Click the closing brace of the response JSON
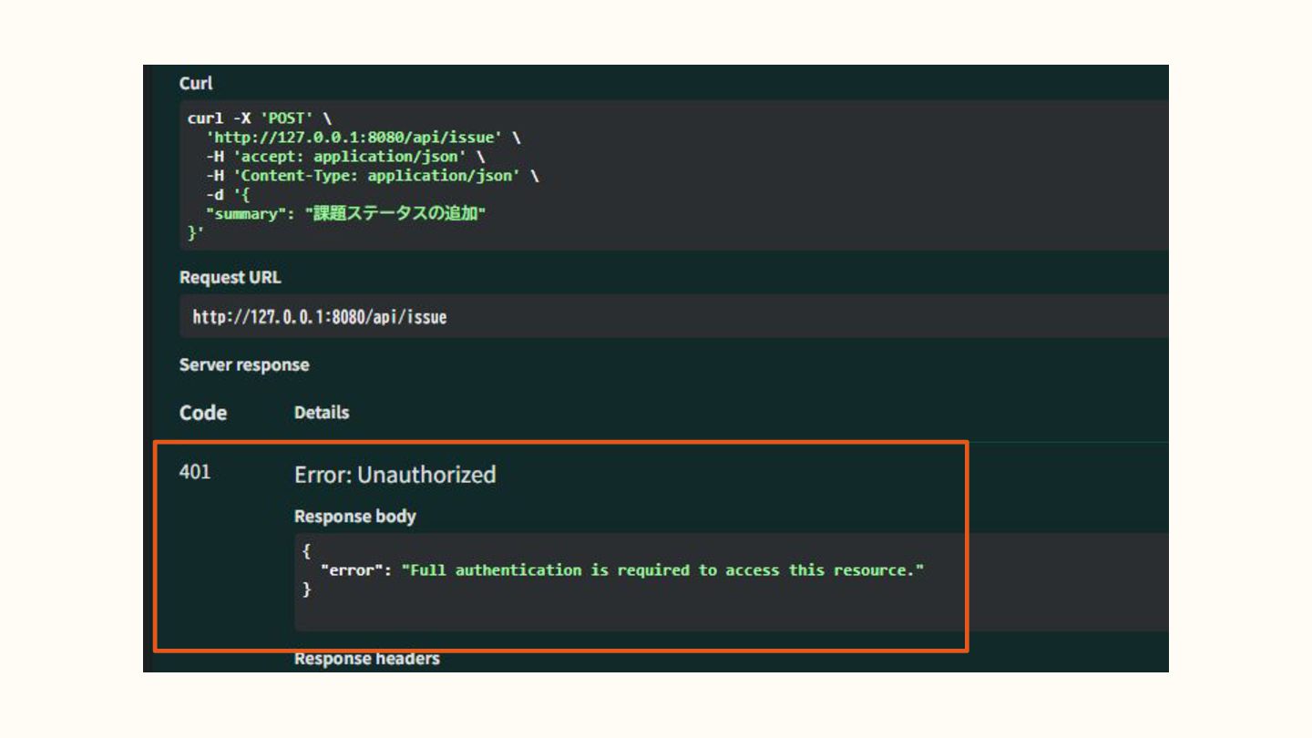The height and width of the screenshot is (738, 1312). [x=307, y=589]
